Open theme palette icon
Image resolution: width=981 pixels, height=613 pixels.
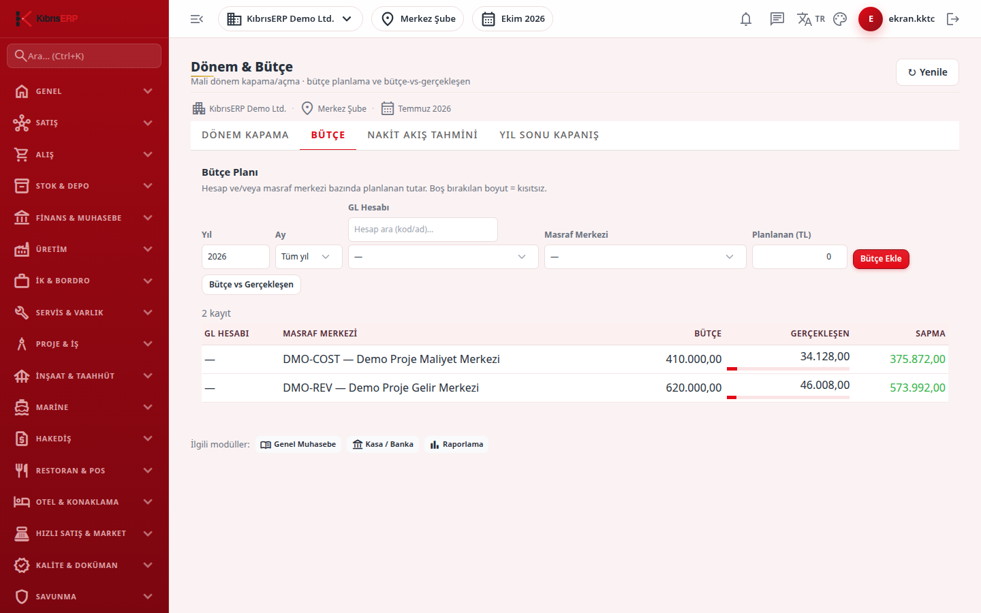coord(840,19)
